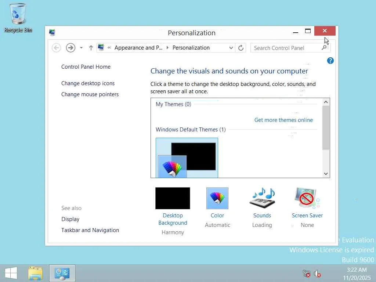Open the Sounds link
This screenshot has width=376, height=282.
262,215
